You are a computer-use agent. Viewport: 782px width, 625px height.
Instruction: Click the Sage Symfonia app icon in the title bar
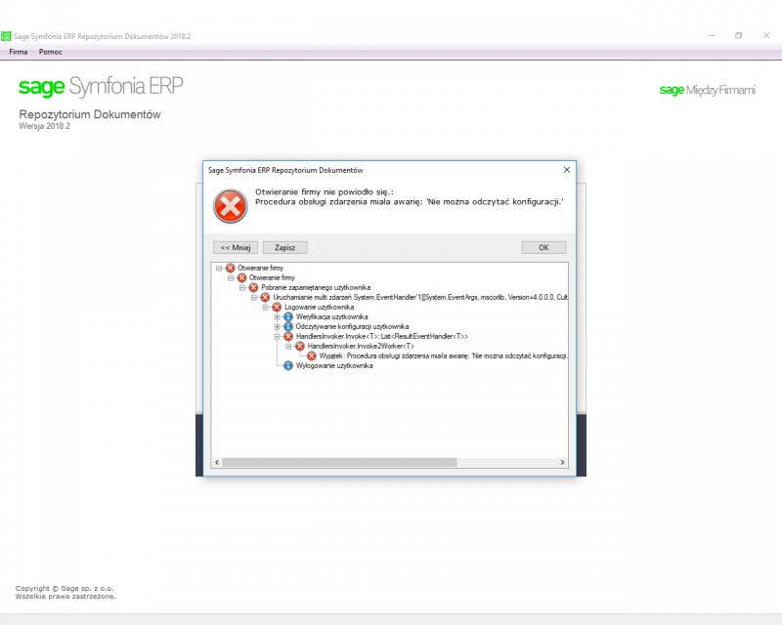click(x=6, y=36)
